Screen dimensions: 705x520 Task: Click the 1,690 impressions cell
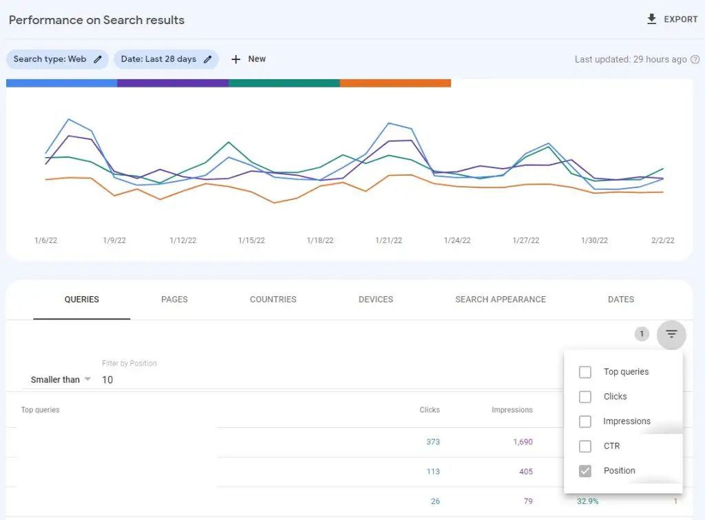tap(523, 441)
